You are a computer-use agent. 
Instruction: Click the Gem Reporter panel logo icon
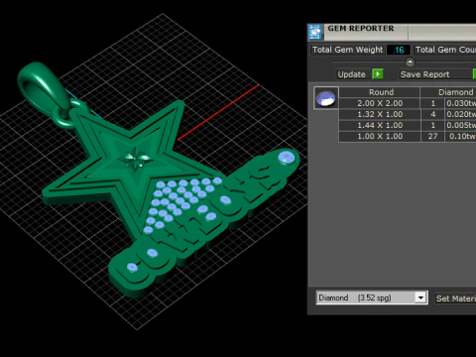315,32
